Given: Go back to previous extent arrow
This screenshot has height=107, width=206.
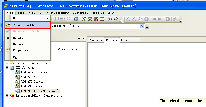Looking at the screenshot, I should [x=154, y=19].
